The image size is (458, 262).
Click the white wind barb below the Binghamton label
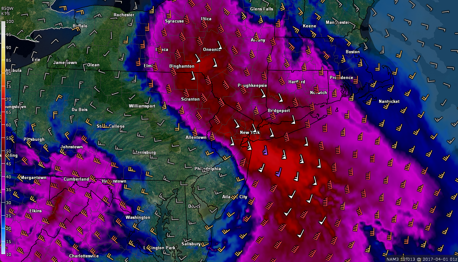(194, 77)
